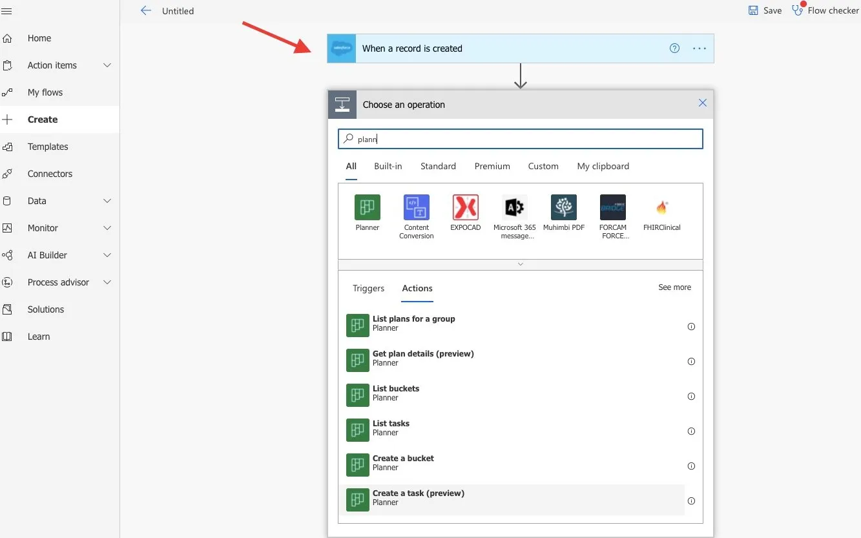Viewport: 861px width, 538px height.
Task: Select Microsoft 365 message connector
Action: click(x=515, y=207)
